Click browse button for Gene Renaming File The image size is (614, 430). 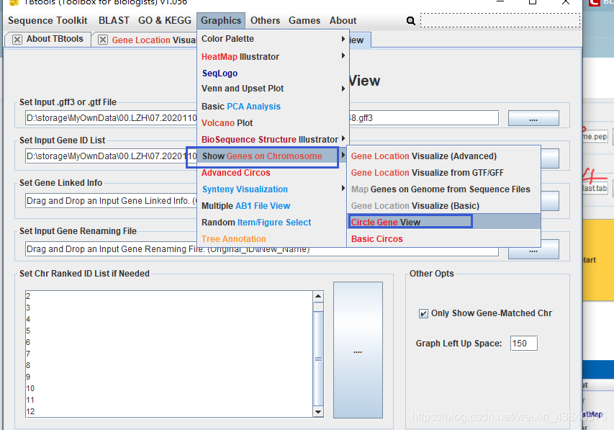(x=533, y=251)
